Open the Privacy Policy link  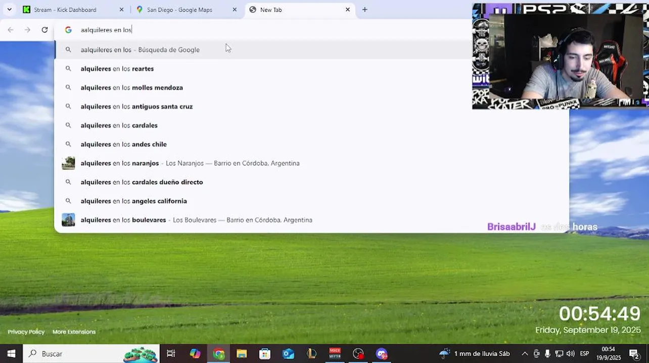(26, 332)
